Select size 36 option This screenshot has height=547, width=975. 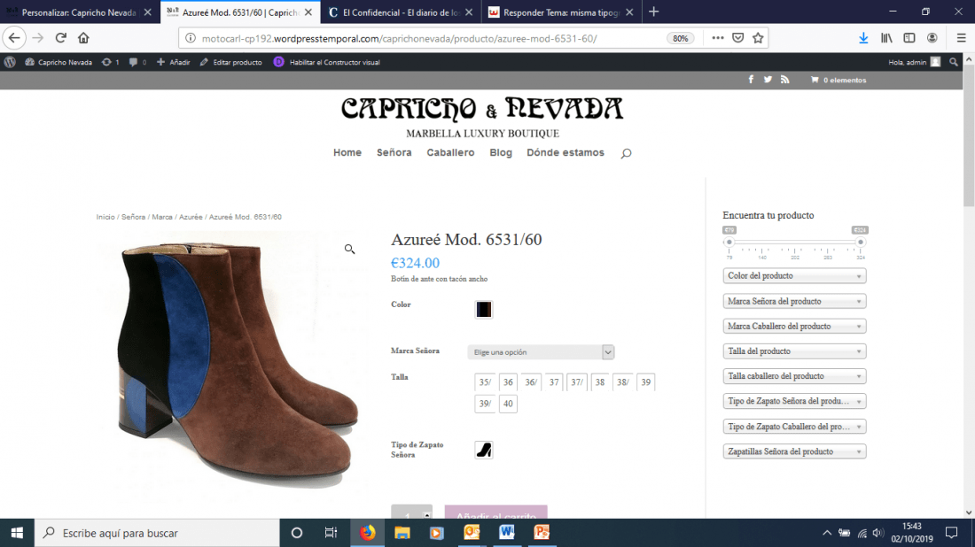click(x=508, y=382)
